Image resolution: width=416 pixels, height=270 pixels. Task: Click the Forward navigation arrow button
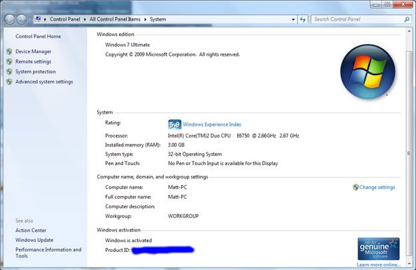pos(21,19)
